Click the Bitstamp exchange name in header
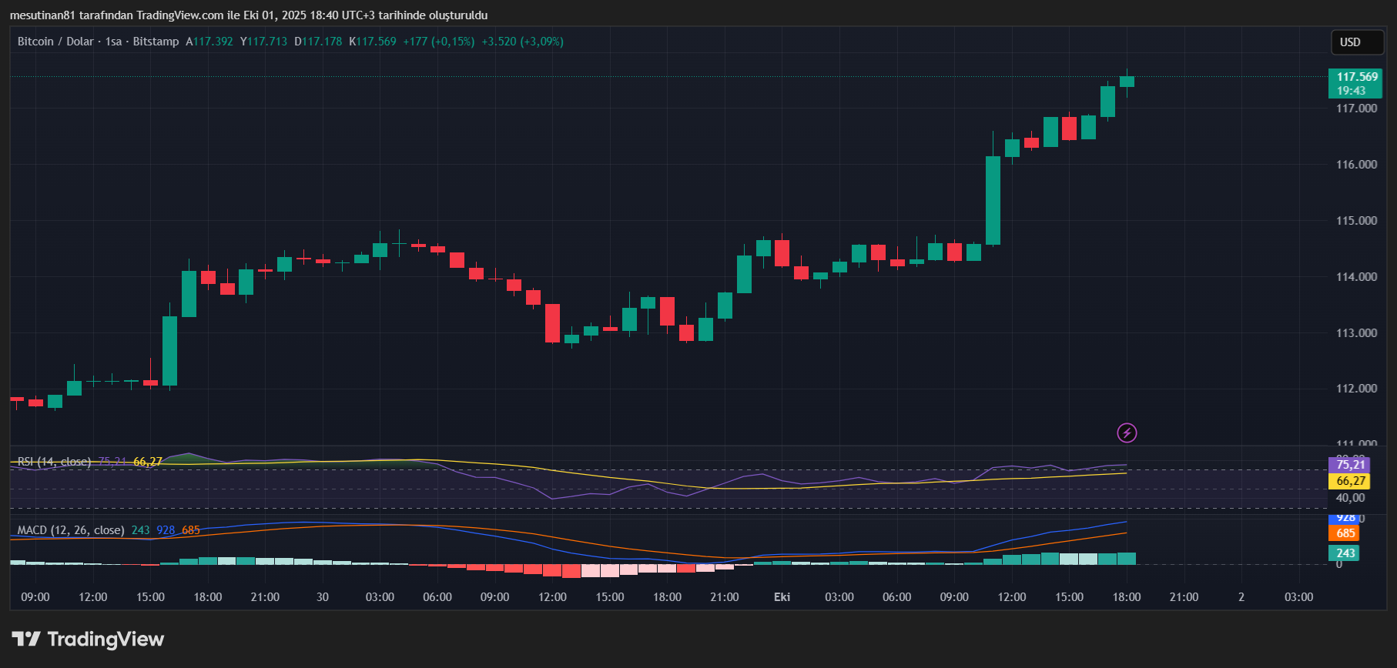Viewport: 1397px width, 668px height. 156,42
